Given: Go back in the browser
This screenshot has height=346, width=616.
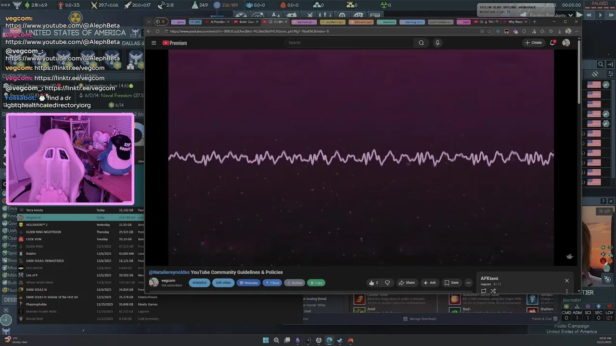Looking at the screenshot, I should pyautogui.click(x=149, y=31).
